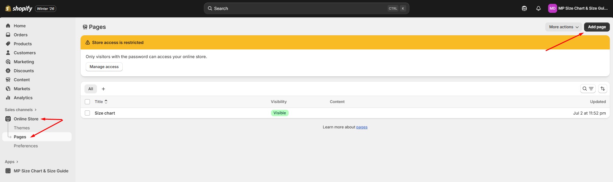
Task: Expand the More actions dropdown
Action: click(564, 27)
